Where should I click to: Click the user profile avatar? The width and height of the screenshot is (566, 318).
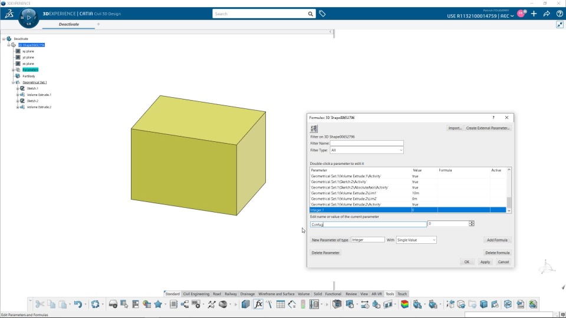pos(521,14)
